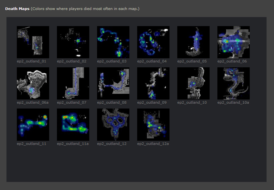Open the ep2_outland_03 death map thumbnail
The height and width of the screenshot is (190, 274).
coord(113,42)
